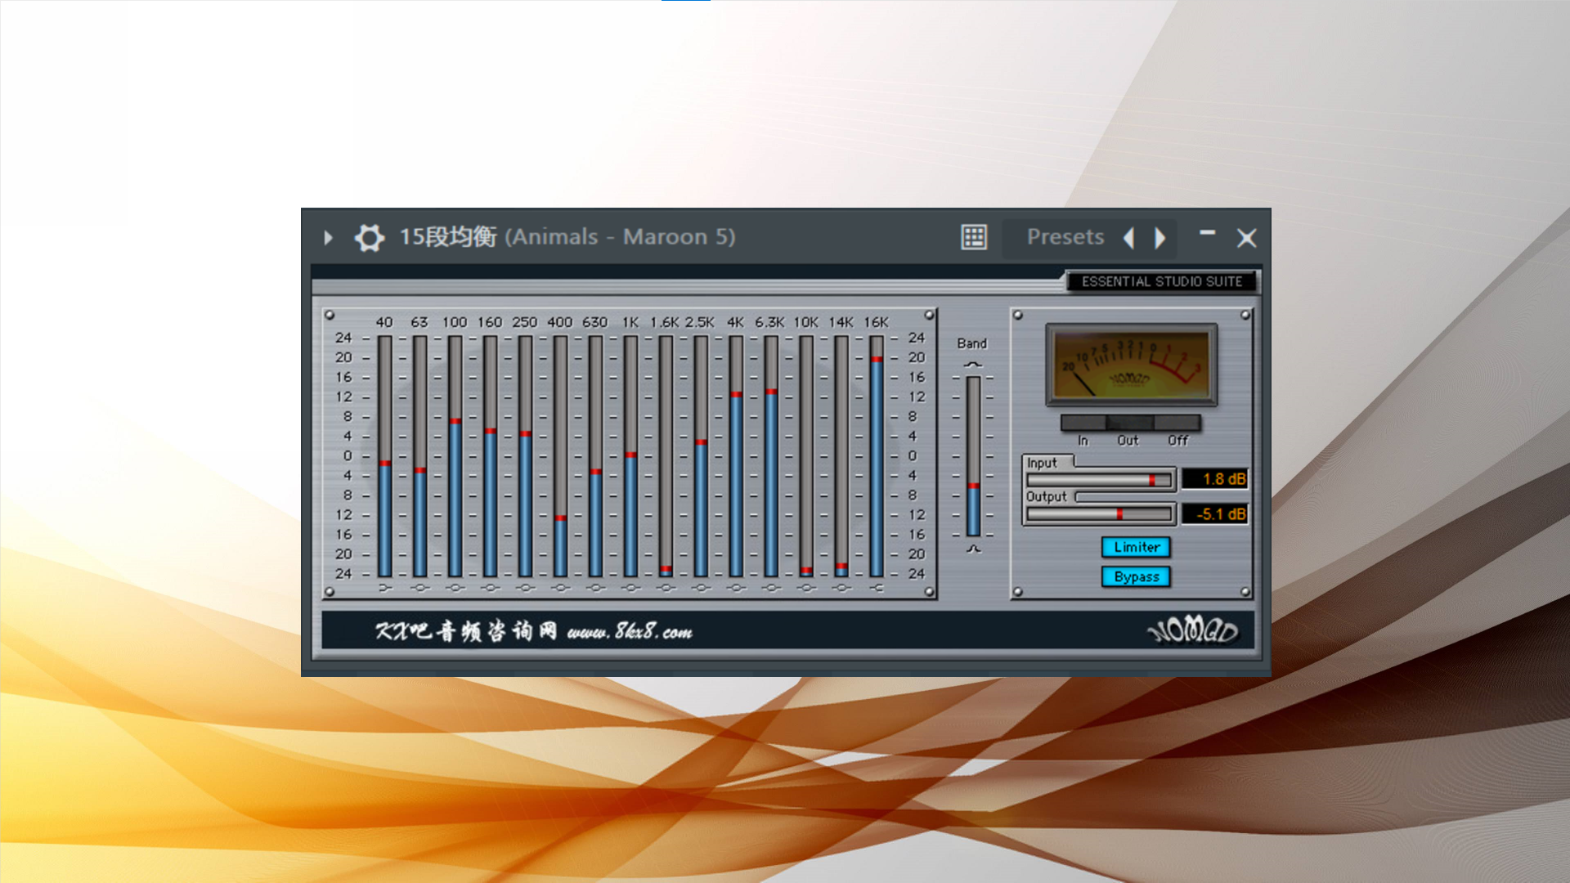Click the filter shape icon under 1.6K band
This screenshot has height=883, width=1570.
click(666, 587)
